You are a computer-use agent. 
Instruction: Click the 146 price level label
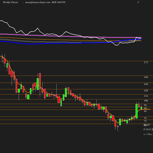[146, 77]
